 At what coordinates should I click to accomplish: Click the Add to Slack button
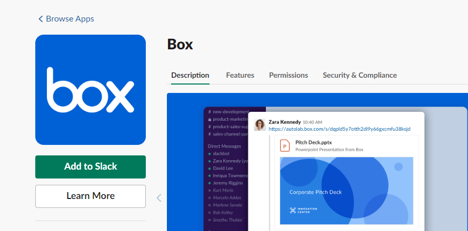tap(91, 167)
